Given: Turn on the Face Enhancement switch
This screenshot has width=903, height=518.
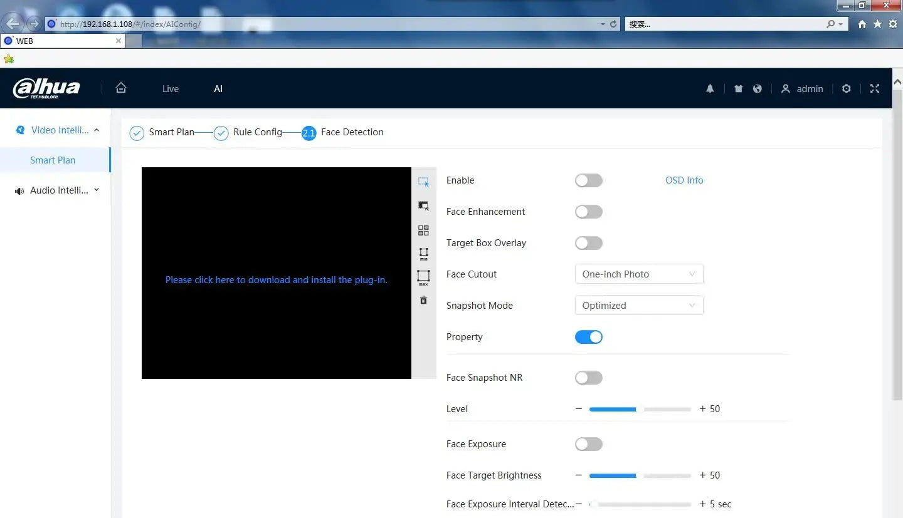Looking at the screenshot, I should pyautogui.click(x=588, y=212).
